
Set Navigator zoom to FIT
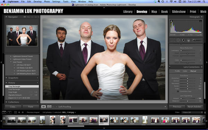pos(25,17)
